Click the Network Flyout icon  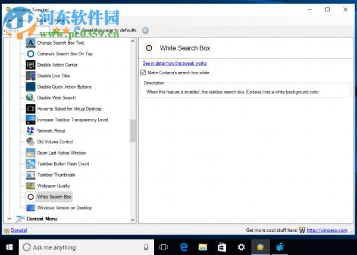coord(30,131)
